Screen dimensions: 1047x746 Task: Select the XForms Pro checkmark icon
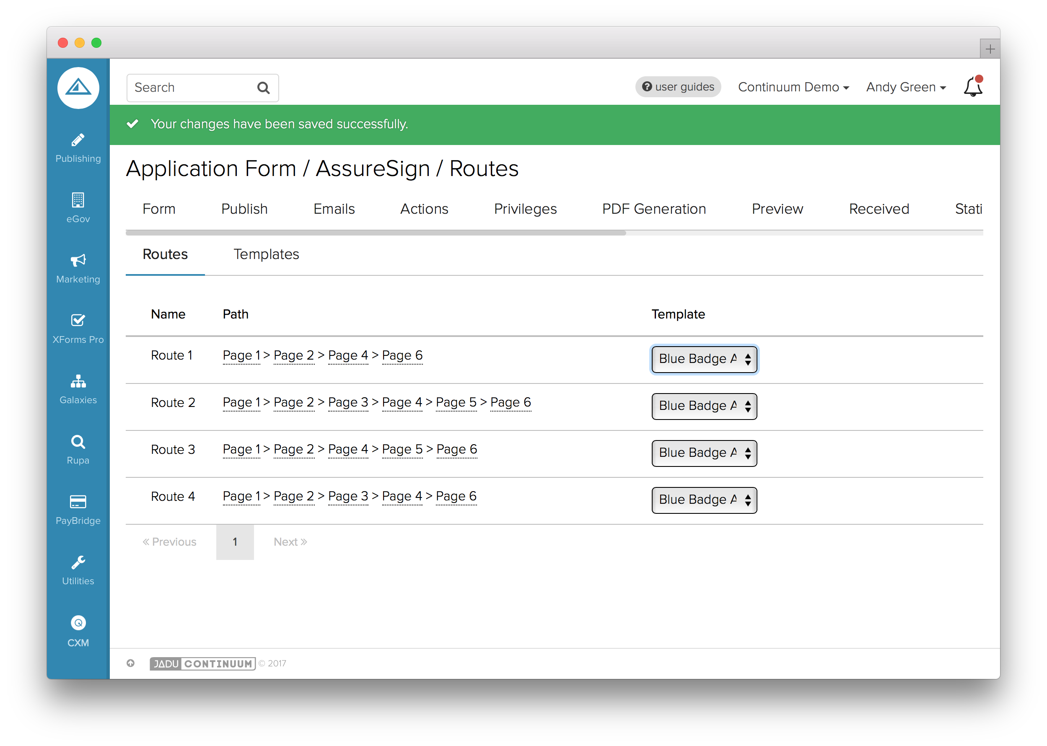(x=78, y=320)
